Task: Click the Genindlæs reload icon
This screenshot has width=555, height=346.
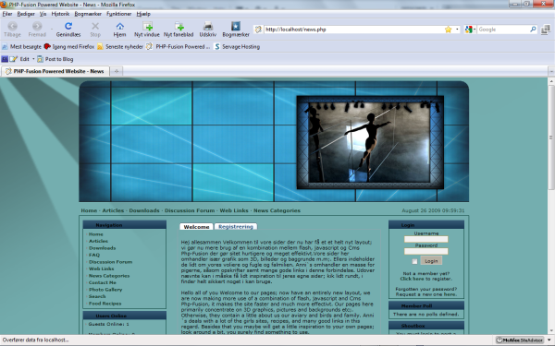Action: point(68,26)
